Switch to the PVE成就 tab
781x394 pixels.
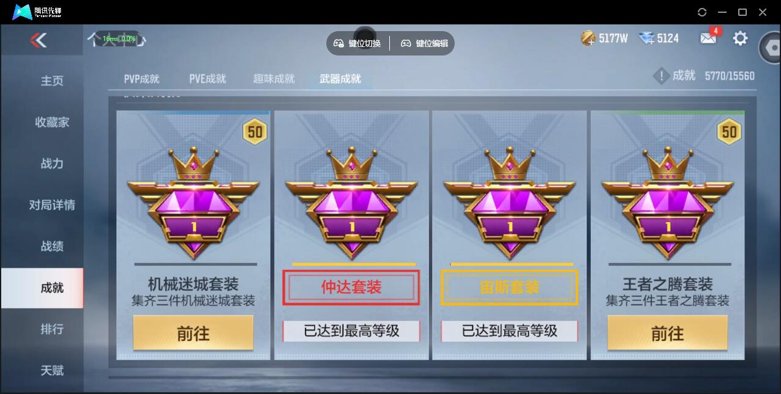[x=207, y=79]
